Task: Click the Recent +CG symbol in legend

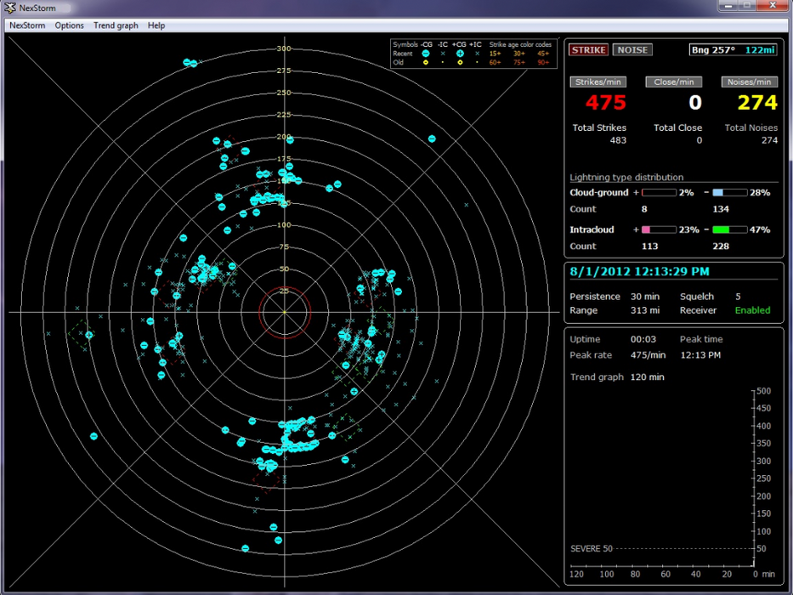Action: click(460, 53)
